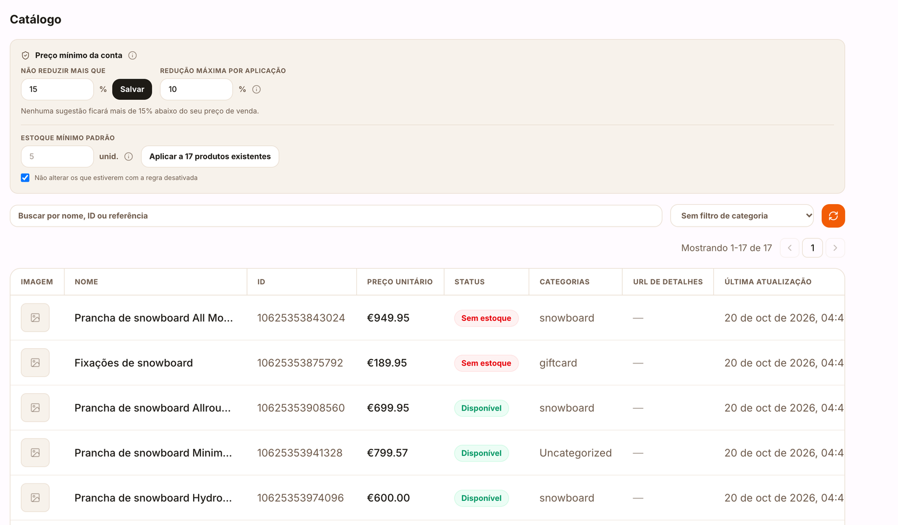The image size is (898, 525).
Task: Click image placeholder icon for Prancha de snowboard Allrou...
Action: 35,408
